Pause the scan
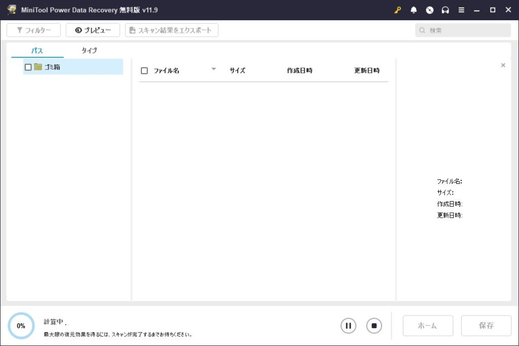 click(x=348, y=326)
